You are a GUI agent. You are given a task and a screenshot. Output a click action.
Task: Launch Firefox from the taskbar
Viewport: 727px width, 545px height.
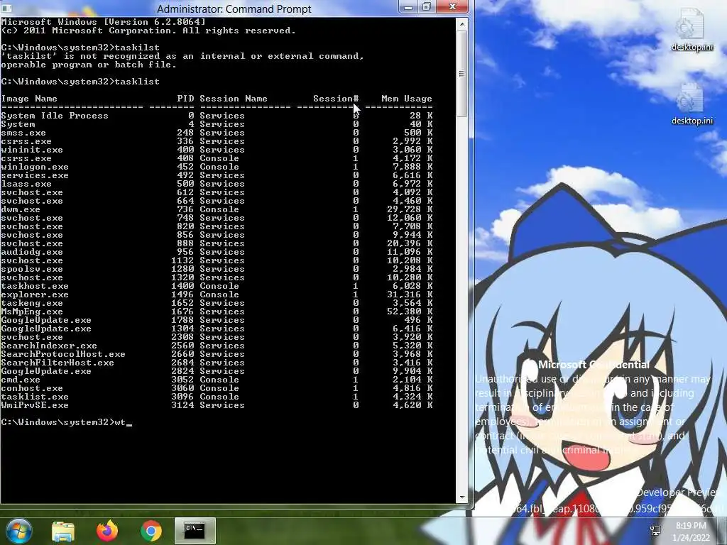[x=107, y=531]
